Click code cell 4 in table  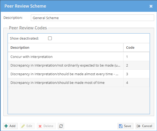(137, 83)
